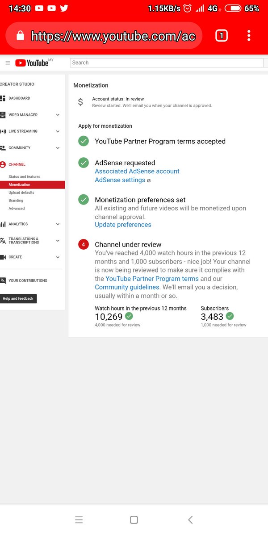Expand the Analytics section chevron

coord(58,224)
